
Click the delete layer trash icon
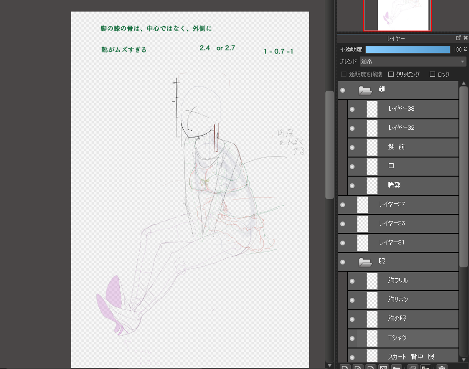click(x=442, y=367)
